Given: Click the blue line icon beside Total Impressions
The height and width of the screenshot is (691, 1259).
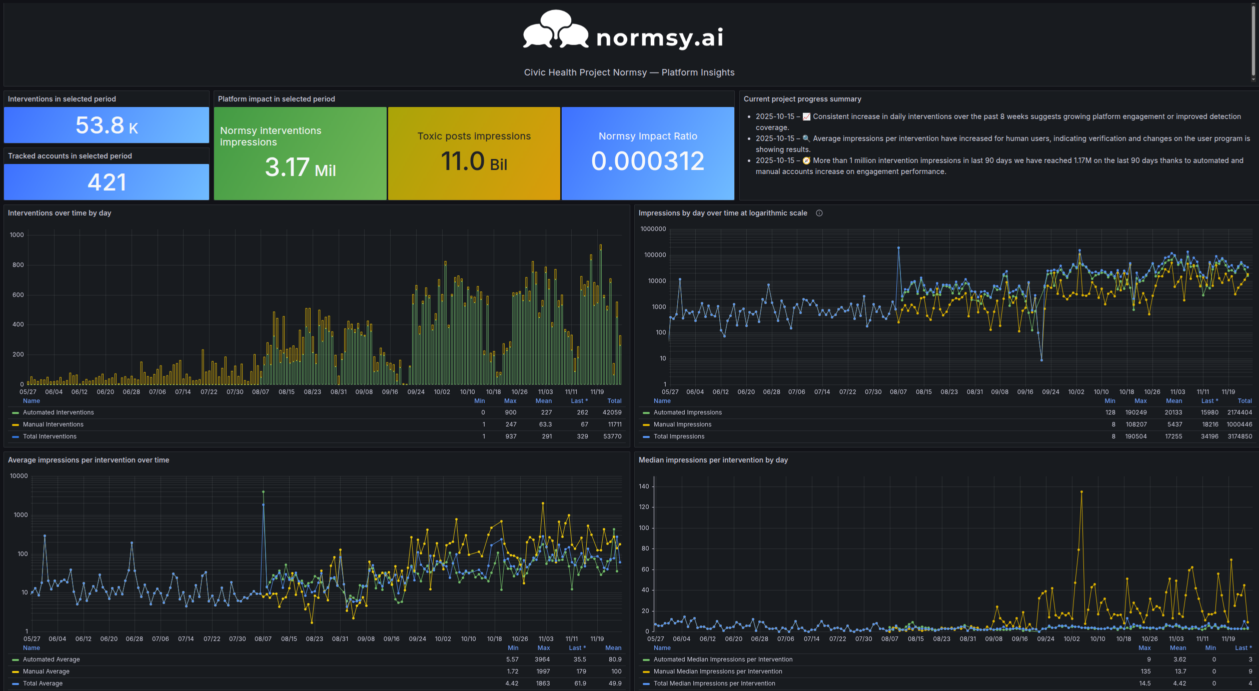Looking at the screenshot, I should (x=646, y=436).
